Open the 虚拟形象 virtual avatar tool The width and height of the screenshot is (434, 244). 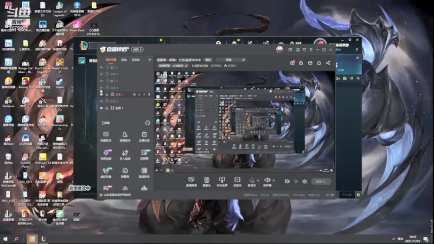[106, 172]
